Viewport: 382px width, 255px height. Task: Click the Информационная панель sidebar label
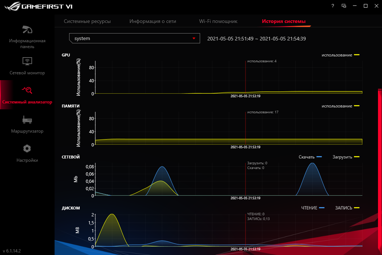[27, 44]
